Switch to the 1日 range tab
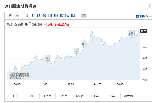The height and width of the screenshot is (103, 152). coord(15,96)
